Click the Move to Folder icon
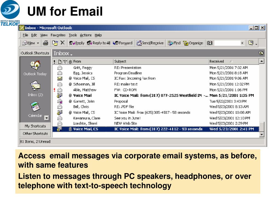The image size is (280, 210). coord(55,43)
